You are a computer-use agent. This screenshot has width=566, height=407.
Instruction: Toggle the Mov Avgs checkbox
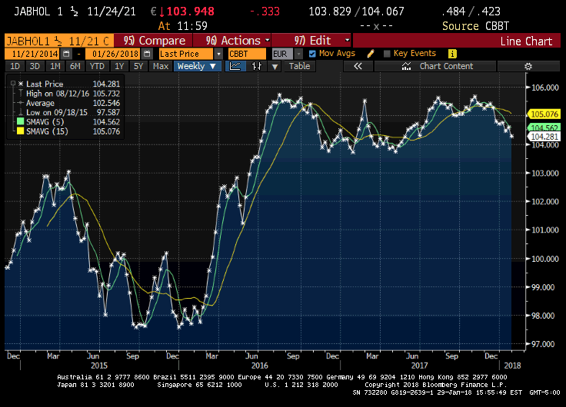(x=312, y=54)
